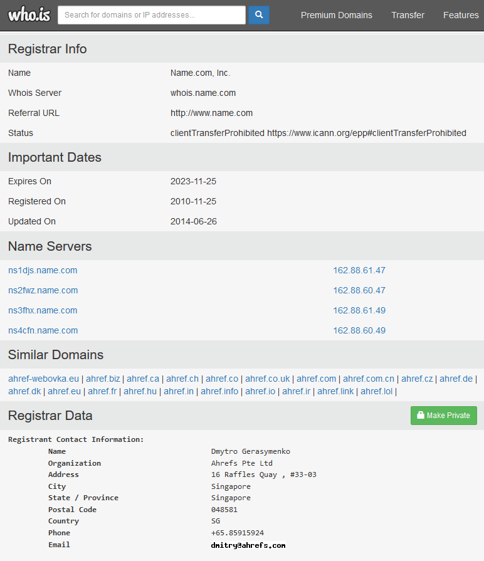484x561 pixels.
Task: Select the registered date 2010-11-25
Action: click(x=193, y=201)
